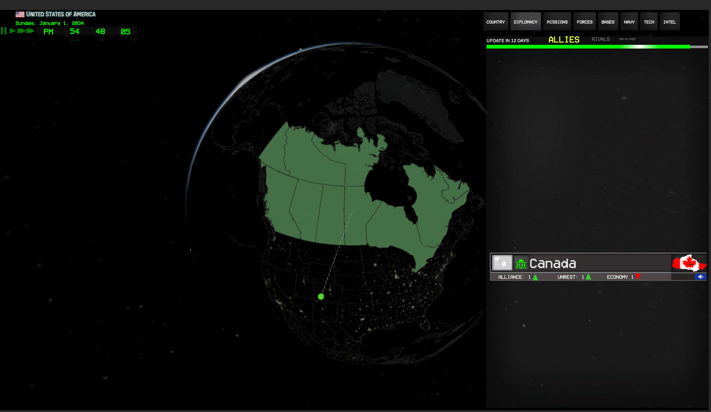Click the American flag beside the country name
This screenshot has width=711, height=412.
20,14
